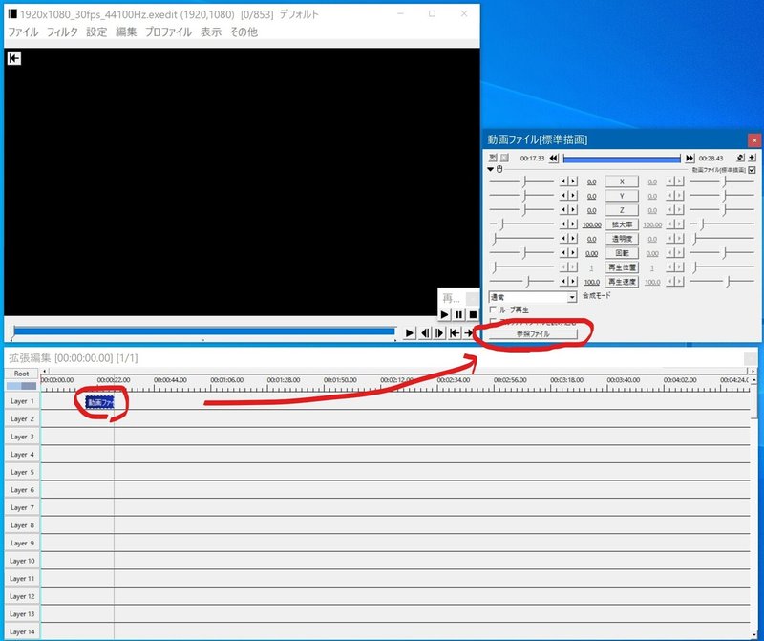
Task: Click the 再生速度 parameter button
Action: click(x=622, y=281)
